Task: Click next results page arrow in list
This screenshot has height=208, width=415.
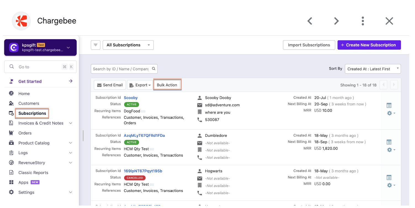Action: click(394, 85)
